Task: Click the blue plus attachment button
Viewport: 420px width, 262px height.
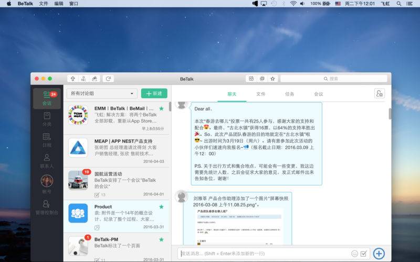Action: (x=379, y=254)
